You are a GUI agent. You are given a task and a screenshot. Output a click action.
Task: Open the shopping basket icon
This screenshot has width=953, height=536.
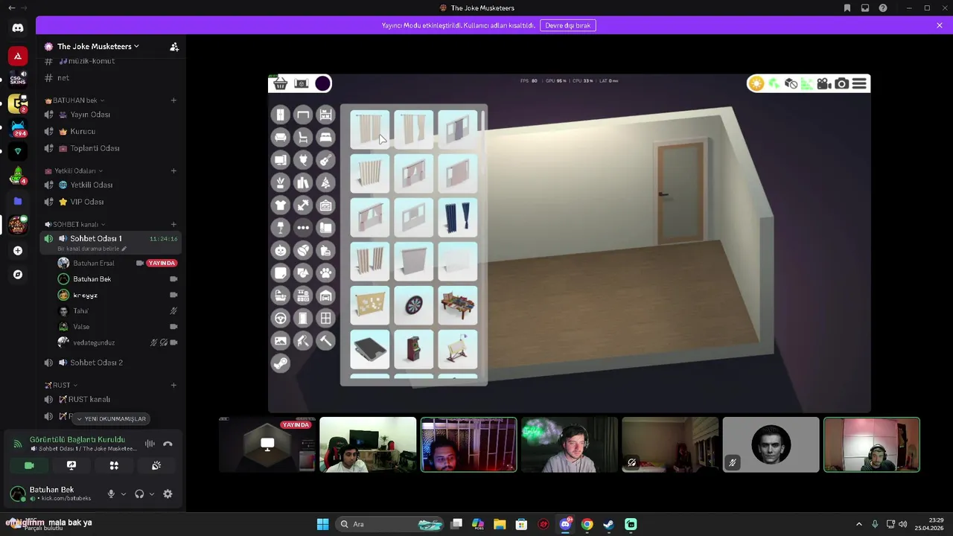pos(280,83)
